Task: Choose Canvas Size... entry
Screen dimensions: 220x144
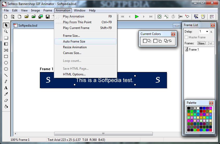Action: [x=86, y=53]
